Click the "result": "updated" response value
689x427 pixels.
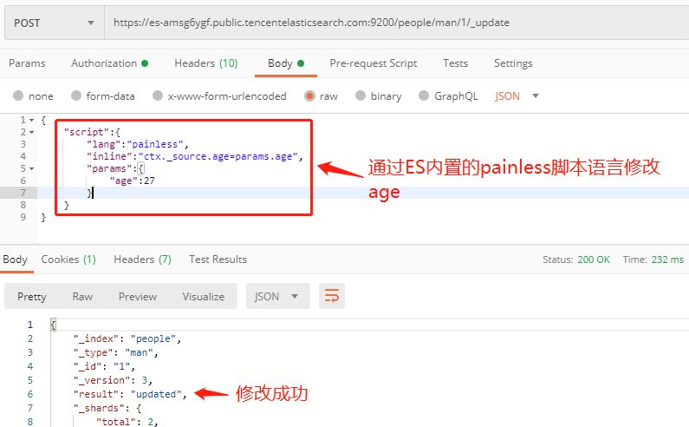[x=156, y=394]
